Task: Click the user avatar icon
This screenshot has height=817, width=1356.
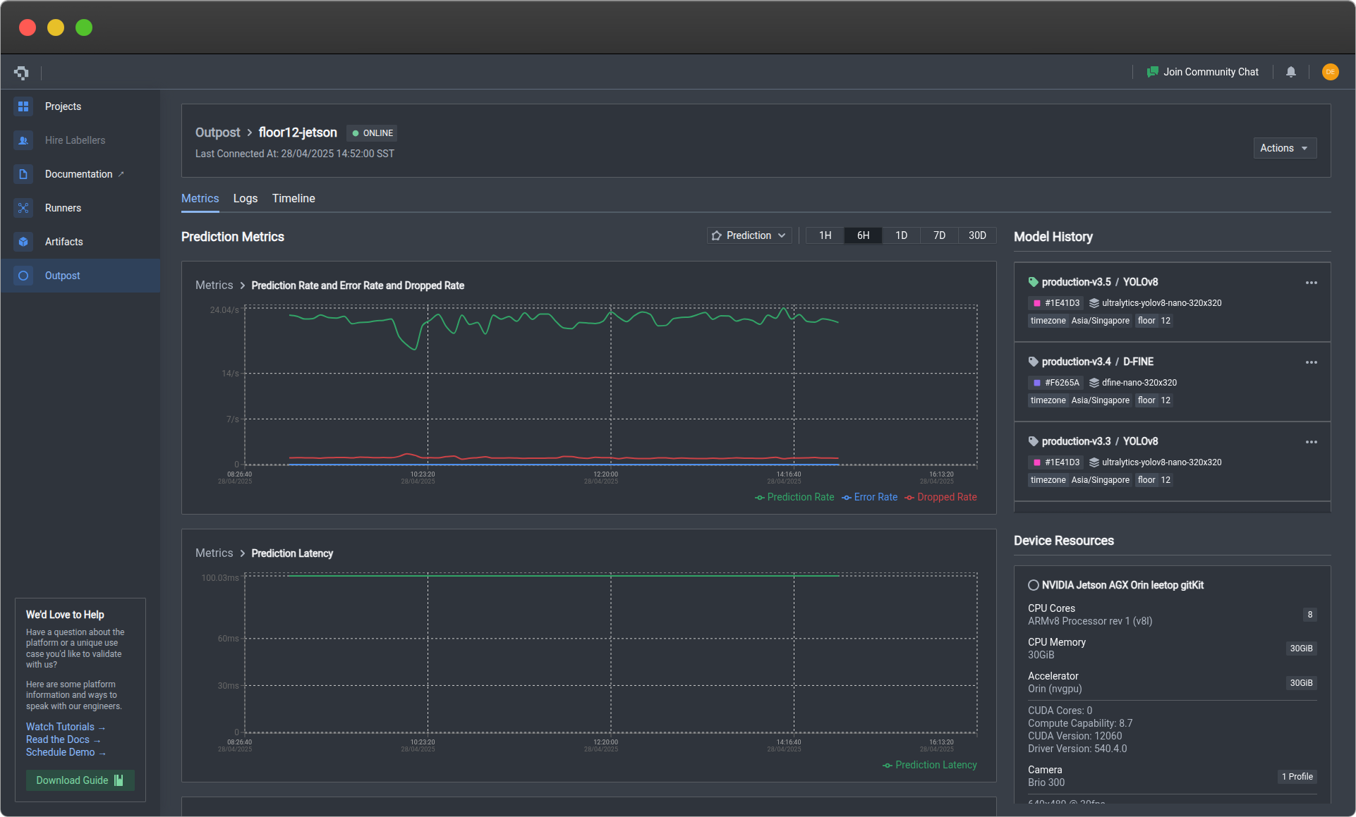Action: tap(1330, 72)
